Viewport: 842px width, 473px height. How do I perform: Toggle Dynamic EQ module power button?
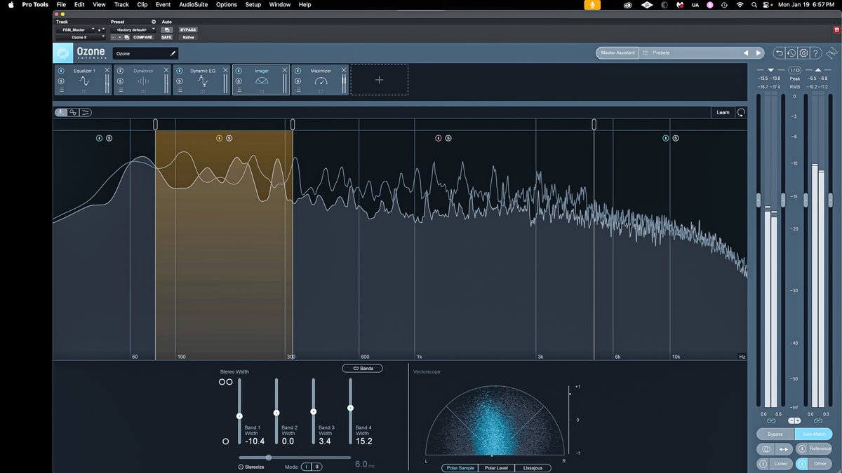pyautogui.click(x=180, y=71)
